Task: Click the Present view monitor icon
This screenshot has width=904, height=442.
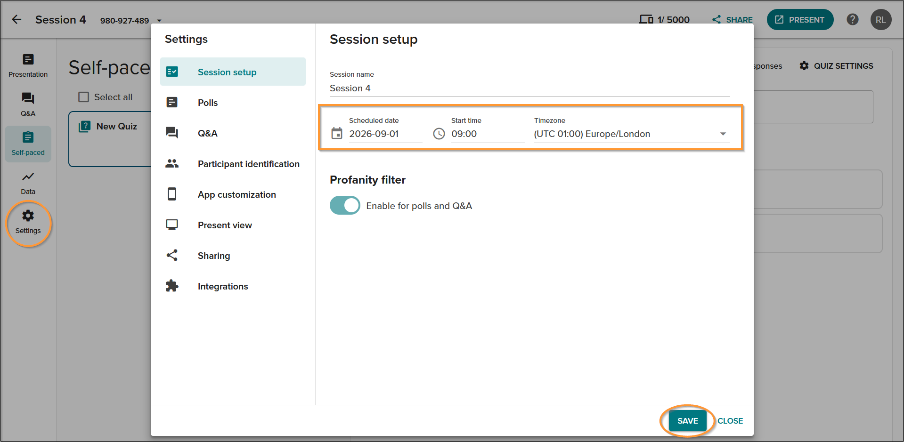Action: pyautogui.click(x=172, y=225)
